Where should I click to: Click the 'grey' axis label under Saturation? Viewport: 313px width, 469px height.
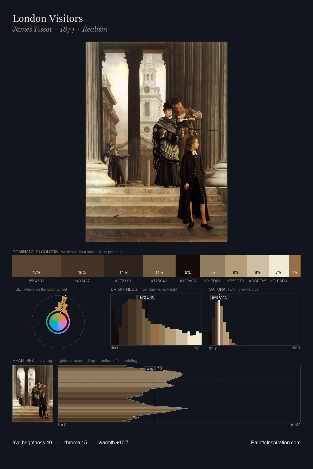pos(213,348)
